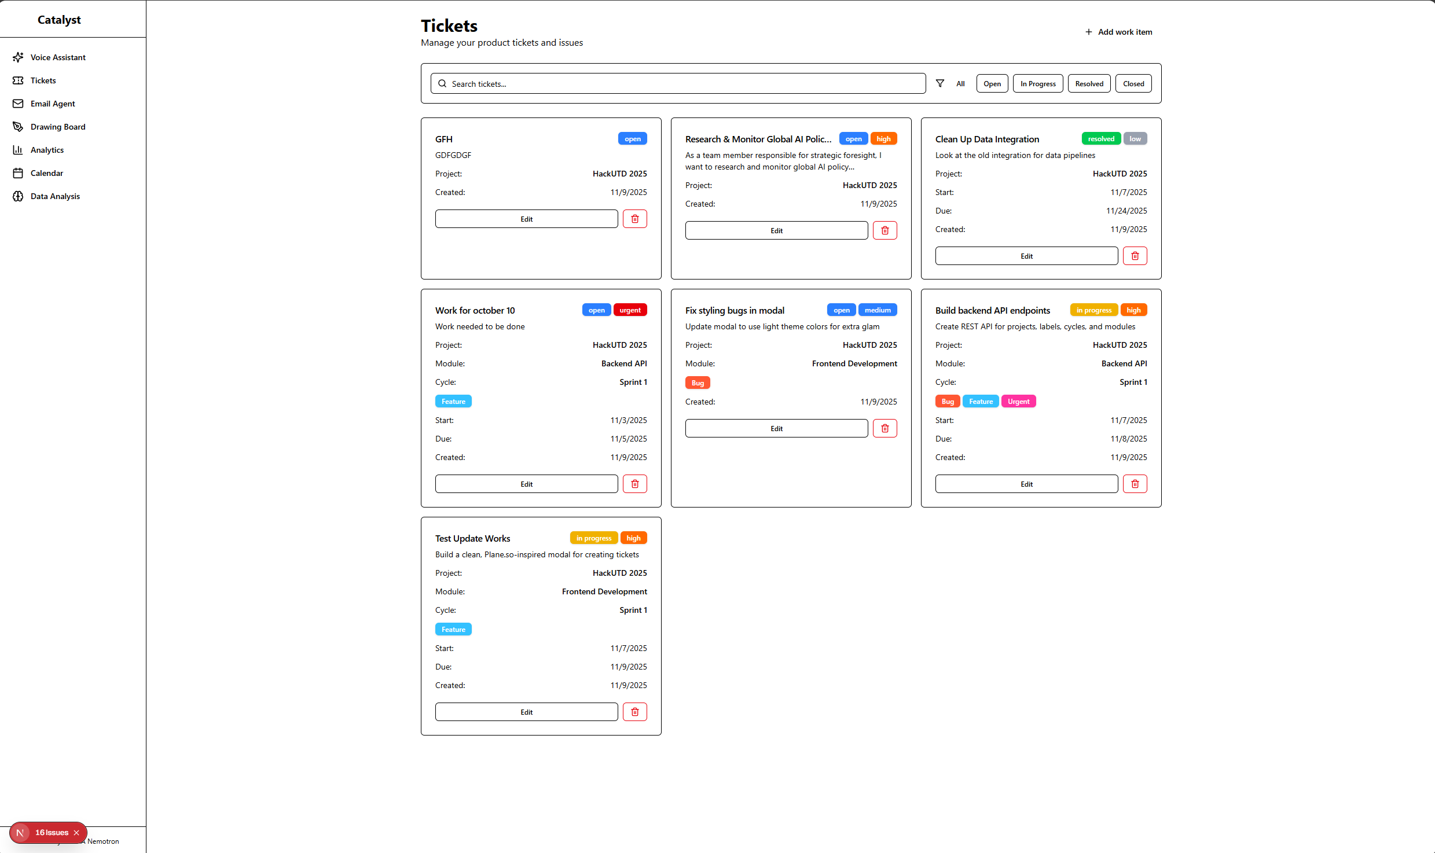Show only Resolved tickets

tap(1089, 83)
